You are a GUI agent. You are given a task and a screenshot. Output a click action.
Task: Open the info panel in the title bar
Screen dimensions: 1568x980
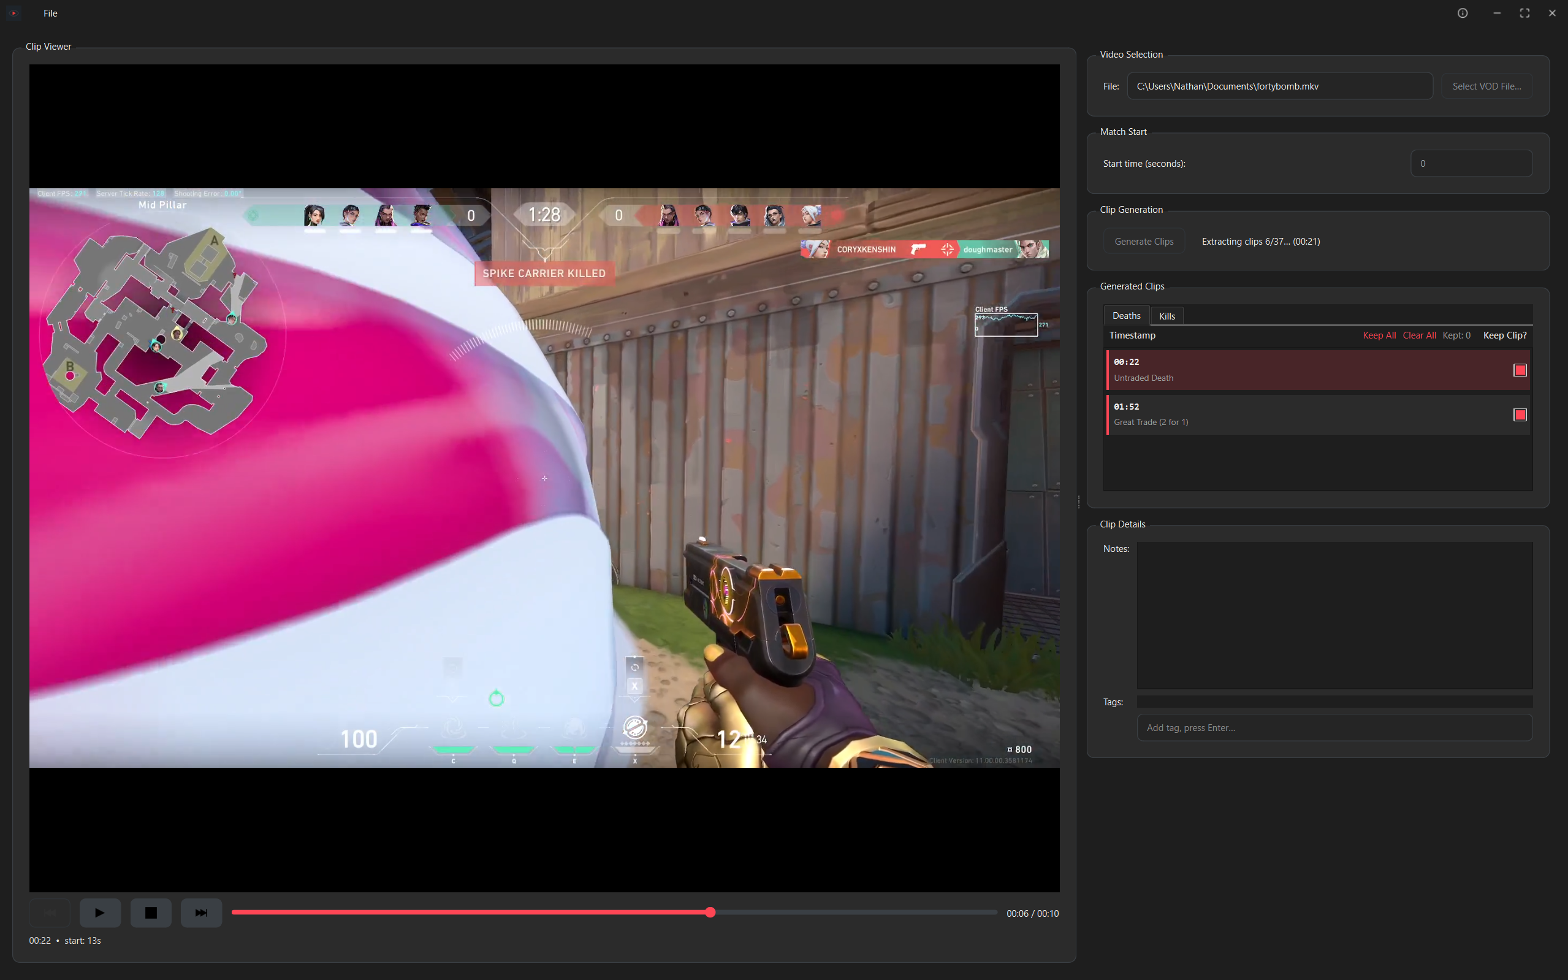click(x=1463, y=13)
